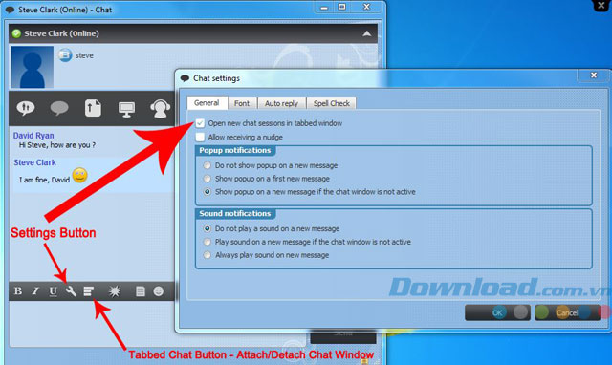Click the headset voice call icon
Image resolution: width=612 pixels, height=365 pixels.
(x=160, y=108)
